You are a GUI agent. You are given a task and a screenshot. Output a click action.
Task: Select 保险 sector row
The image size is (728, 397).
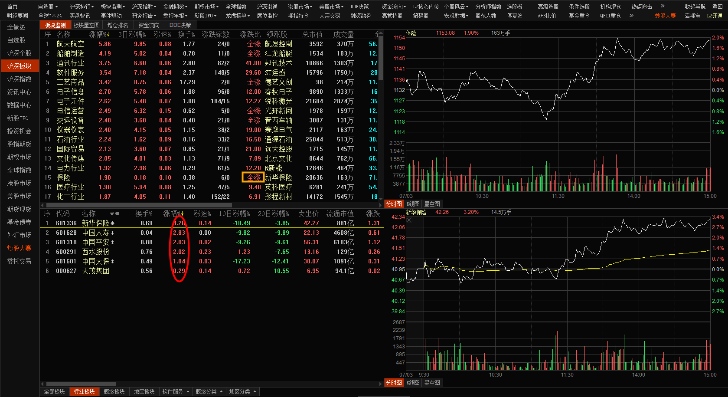[209, 177]
